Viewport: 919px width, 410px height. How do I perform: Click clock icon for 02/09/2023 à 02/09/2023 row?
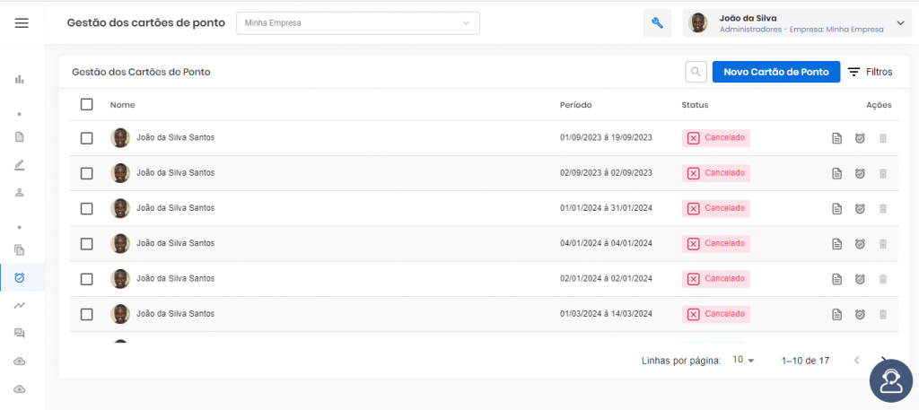click(x=860, y=173)
